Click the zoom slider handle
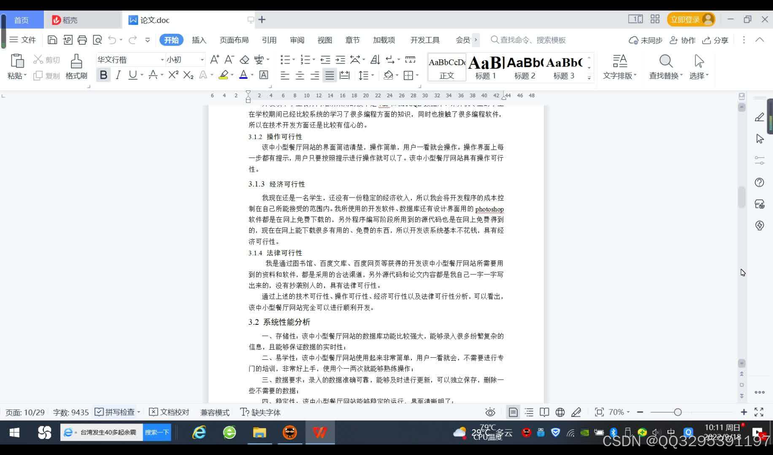The height and width of the screenshot is (455, 773). click(678, 412)
